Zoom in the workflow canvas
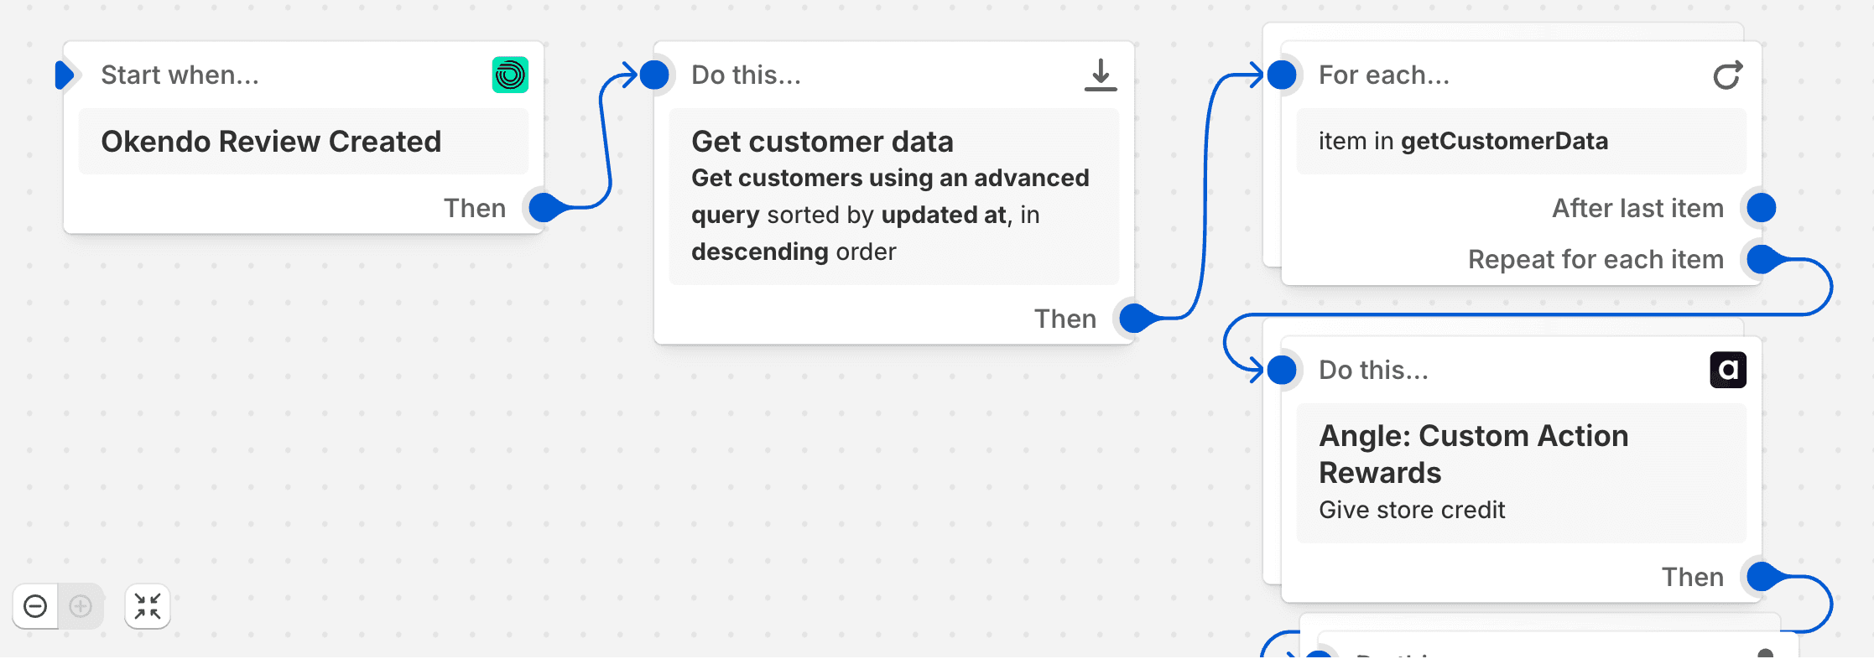Viewport: 1874px width, 659px height. tap(80, 606)
